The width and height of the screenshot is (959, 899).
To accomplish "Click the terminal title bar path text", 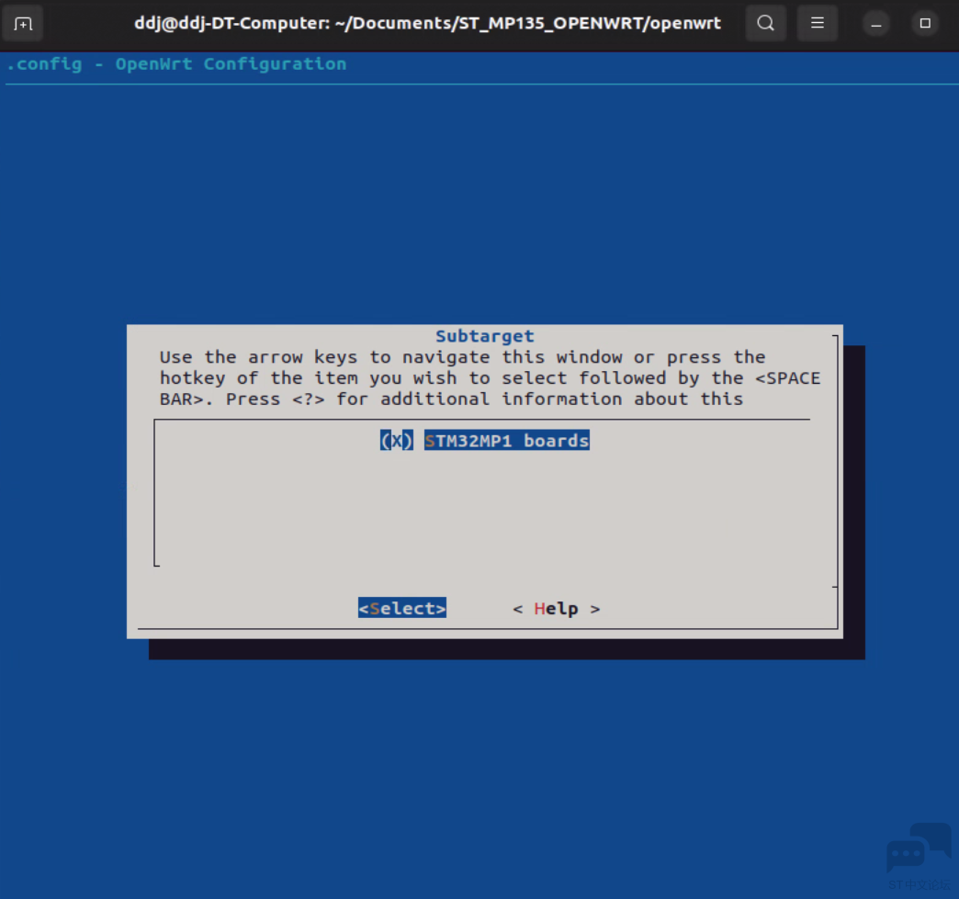I will coord(427,23).
